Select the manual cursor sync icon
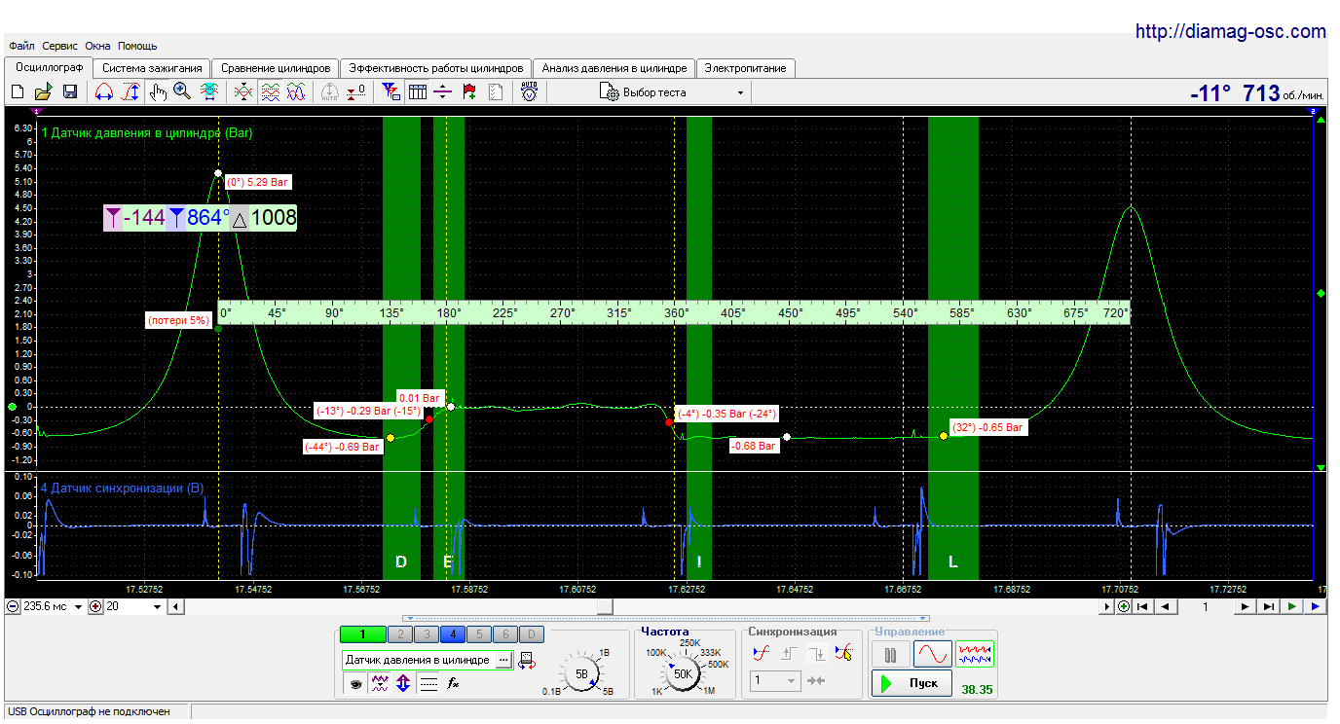Image resolution: width=1340 pixels, height=724 pixels. point(843,653)
